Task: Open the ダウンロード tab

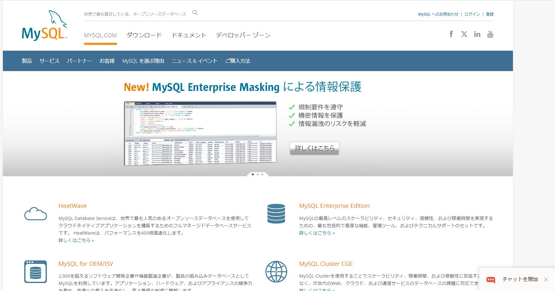Action: 144,35
